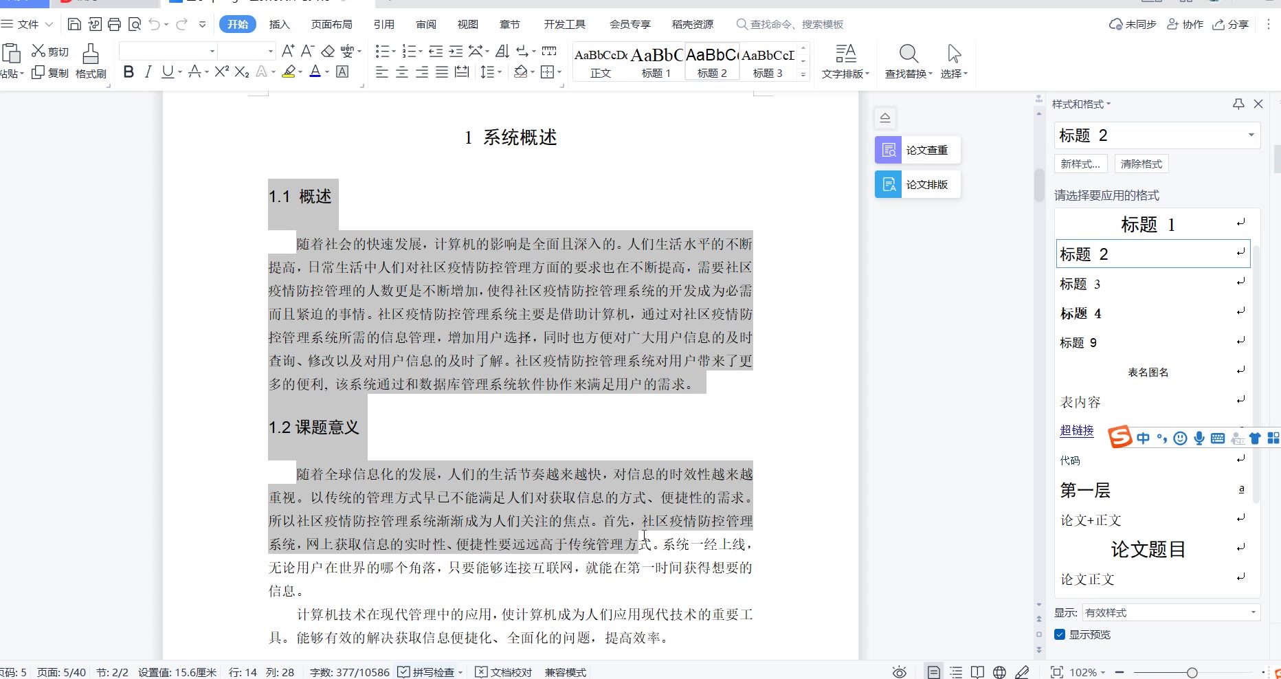
Task: Click the 清除格式 button
Action: click(1141, 164)
